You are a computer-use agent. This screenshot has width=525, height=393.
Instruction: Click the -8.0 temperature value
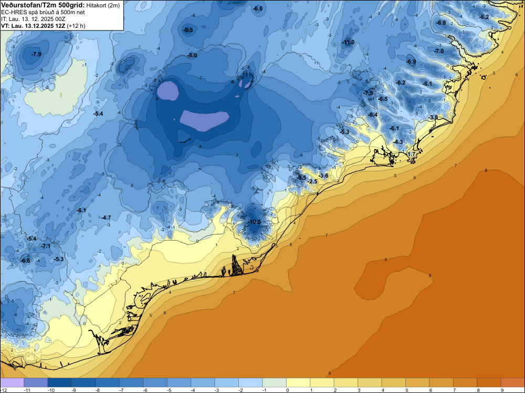point(193,55)
